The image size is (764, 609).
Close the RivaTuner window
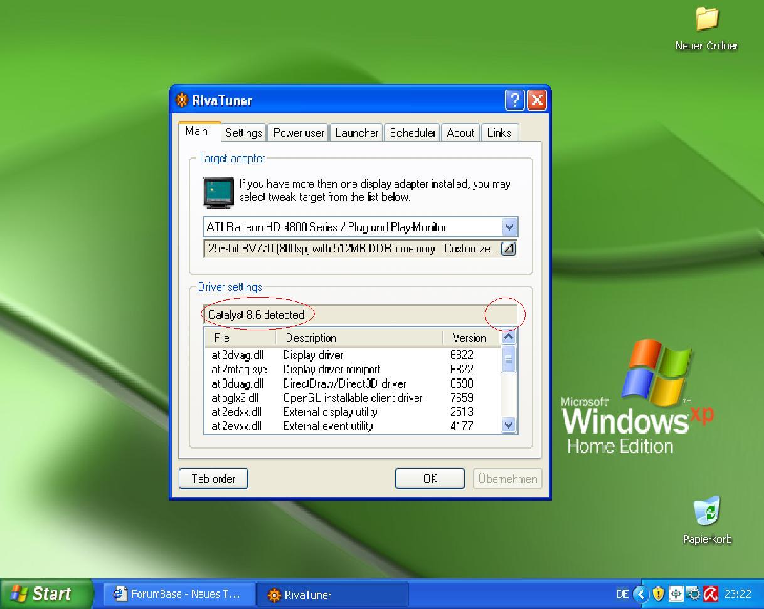pos(537,100)
